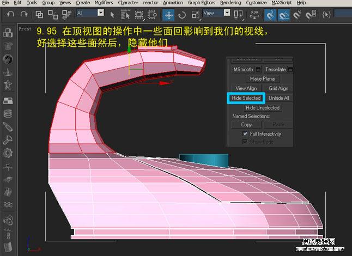Click the Front viewport label
Viewport: 352px width, 256px height.
point(25,29)
